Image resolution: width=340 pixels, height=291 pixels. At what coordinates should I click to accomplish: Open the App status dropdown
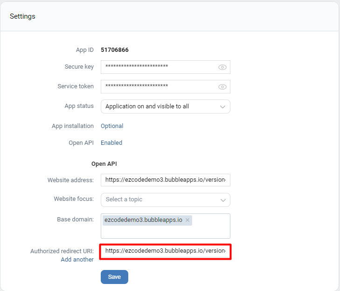[166, 106]
